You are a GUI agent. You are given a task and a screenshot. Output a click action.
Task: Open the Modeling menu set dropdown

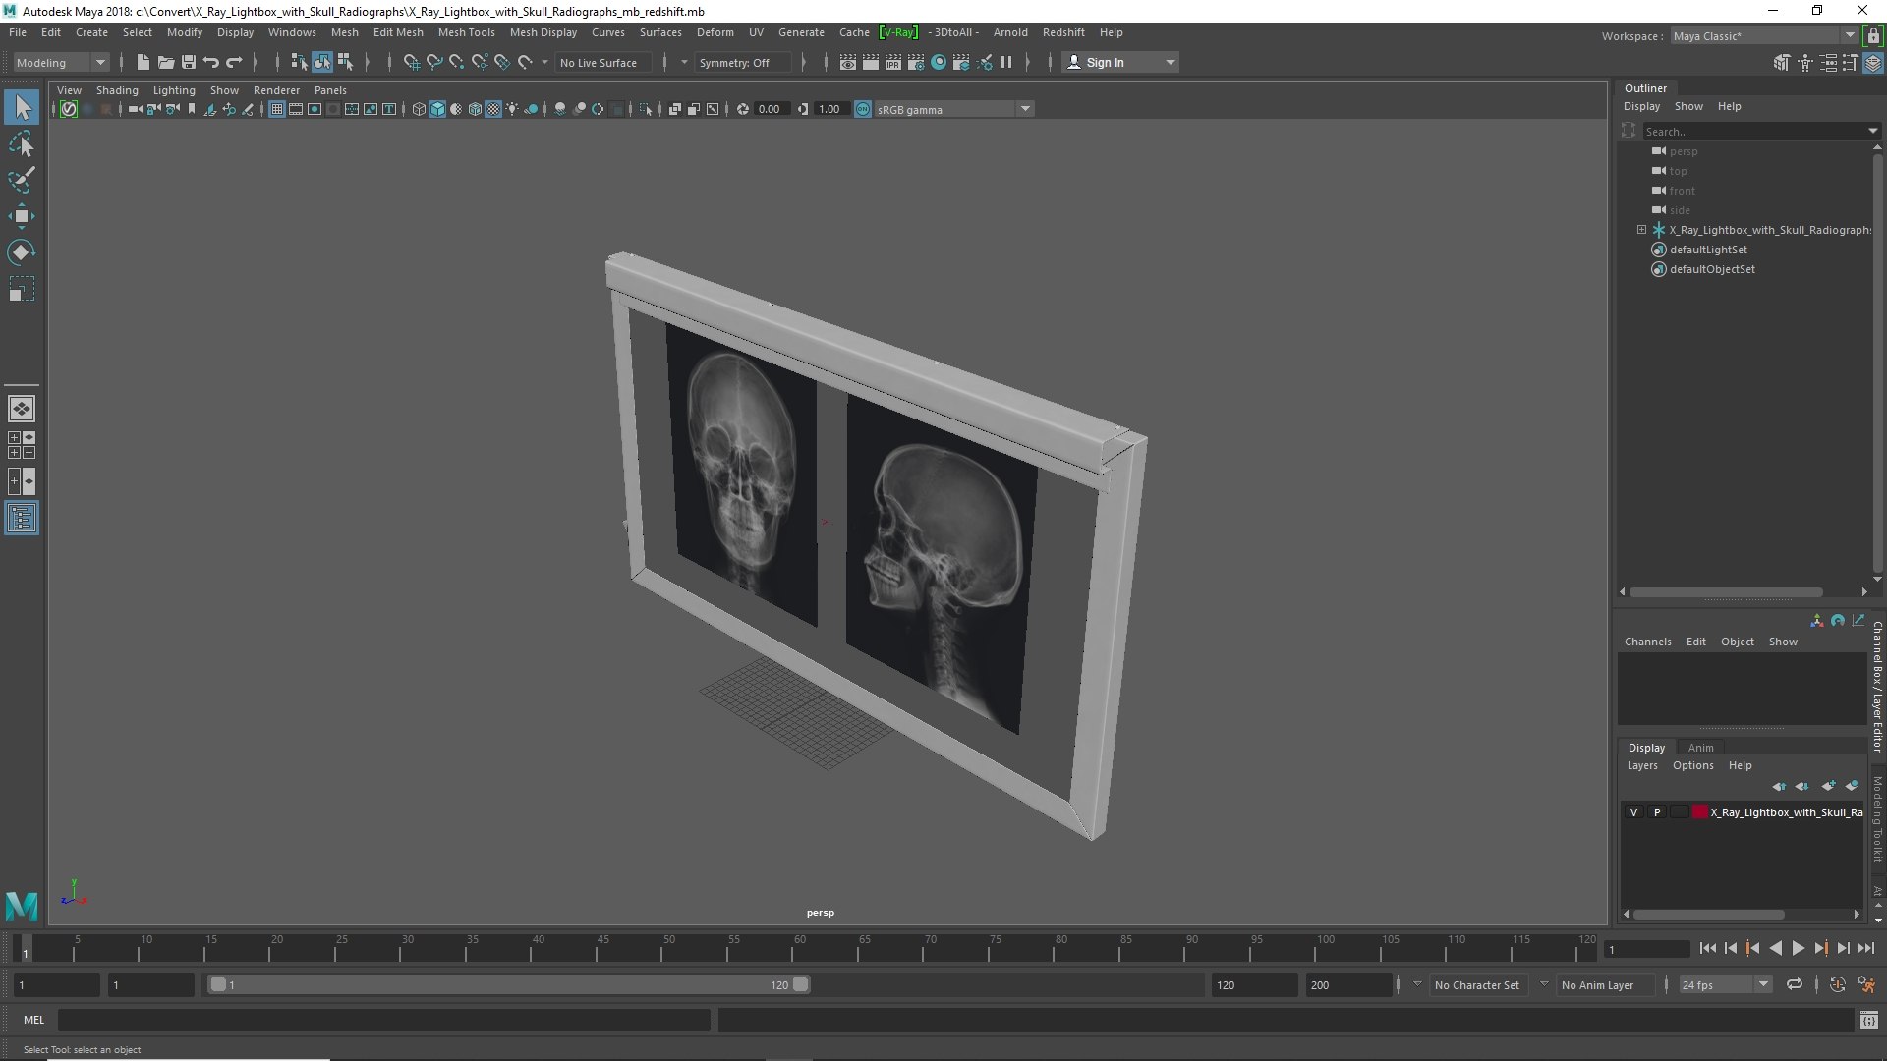[x=61, y=62]
